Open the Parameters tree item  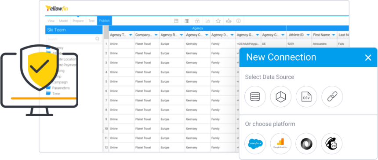(x=61, y=88)
